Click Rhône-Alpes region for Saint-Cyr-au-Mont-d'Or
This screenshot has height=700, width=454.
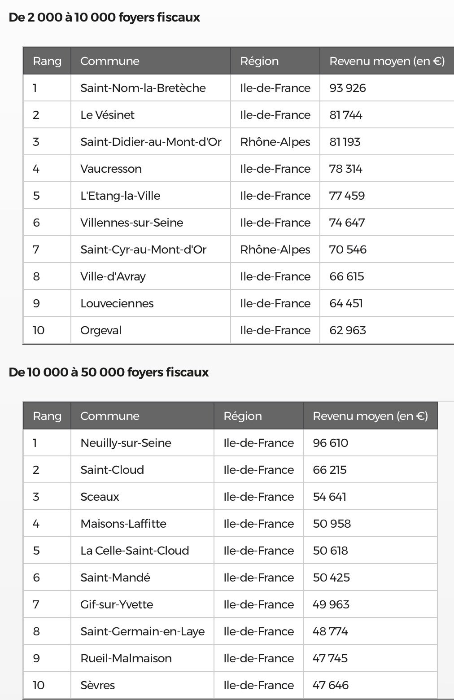point(275,249)
